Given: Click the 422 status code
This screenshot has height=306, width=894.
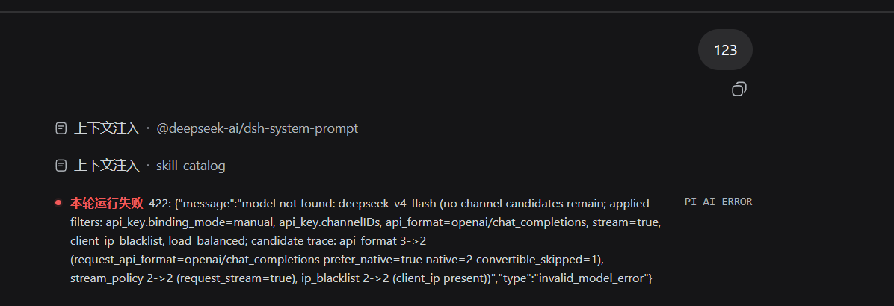Looking at the screenshot, I should click(158, 204).
